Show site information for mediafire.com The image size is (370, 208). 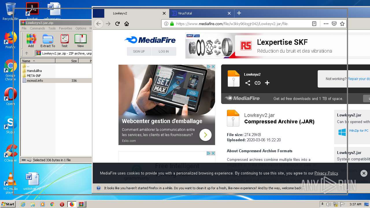tap(166, 24)
